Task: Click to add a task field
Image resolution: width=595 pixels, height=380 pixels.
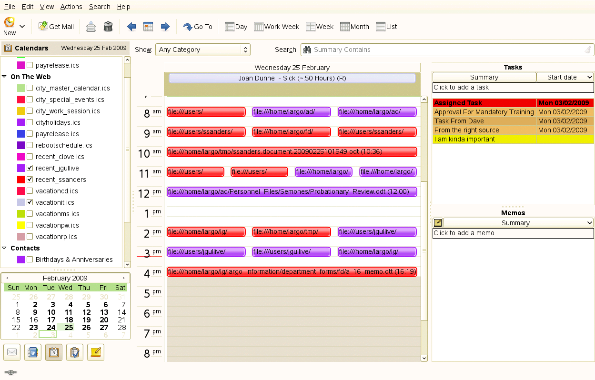Action: [x=513, y=88]
